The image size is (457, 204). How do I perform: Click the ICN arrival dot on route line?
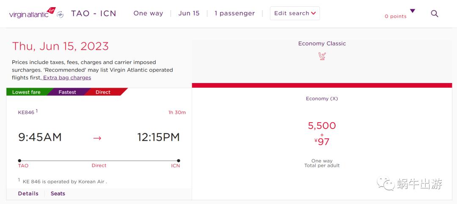pos(179,161)
